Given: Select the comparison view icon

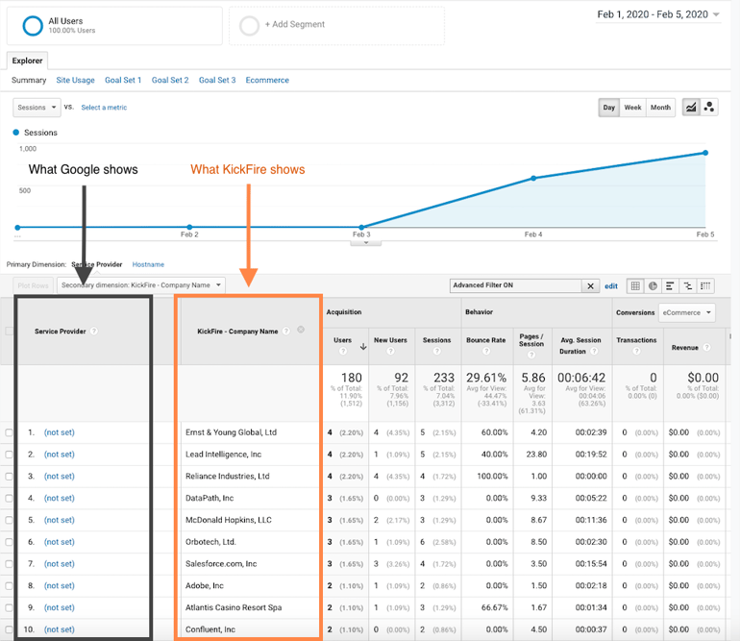Looking at the screenshot, I should [x=687, y=286].
